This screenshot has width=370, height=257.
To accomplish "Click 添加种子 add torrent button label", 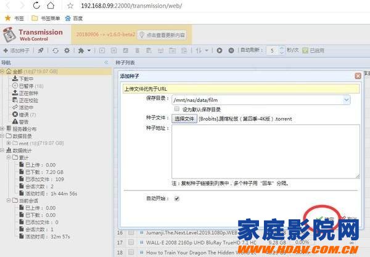I will click(20, 51).
